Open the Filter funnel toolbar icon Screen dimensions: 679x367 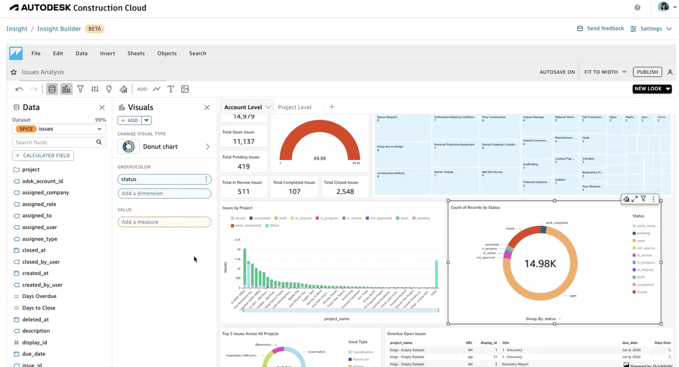80,89
